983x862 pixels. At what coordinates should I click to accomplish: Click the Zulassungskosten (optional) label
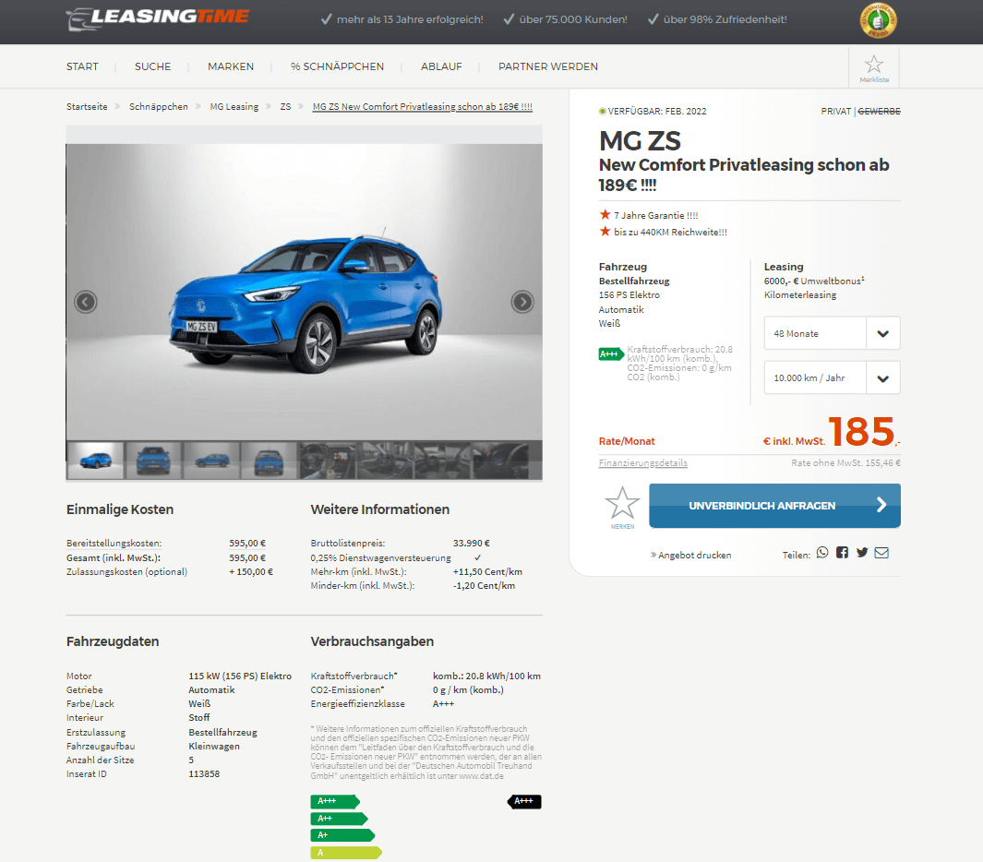(126, 571)
